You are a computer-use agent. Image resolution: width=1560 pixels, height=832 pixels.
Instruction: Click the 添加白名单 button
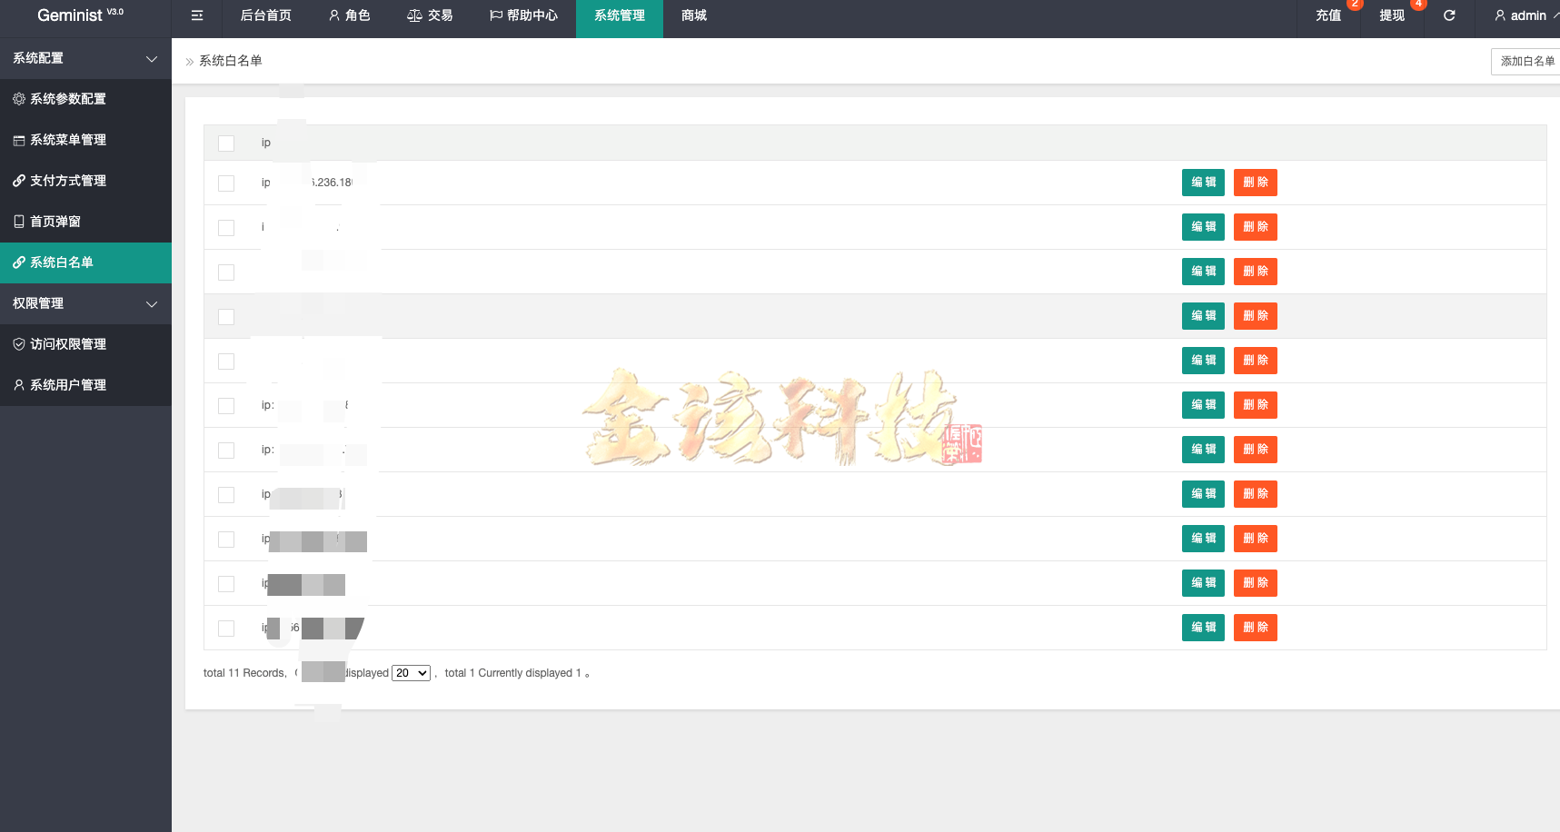coord(1527,61)
